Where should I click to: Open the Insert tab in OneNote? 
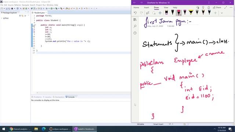147,7
